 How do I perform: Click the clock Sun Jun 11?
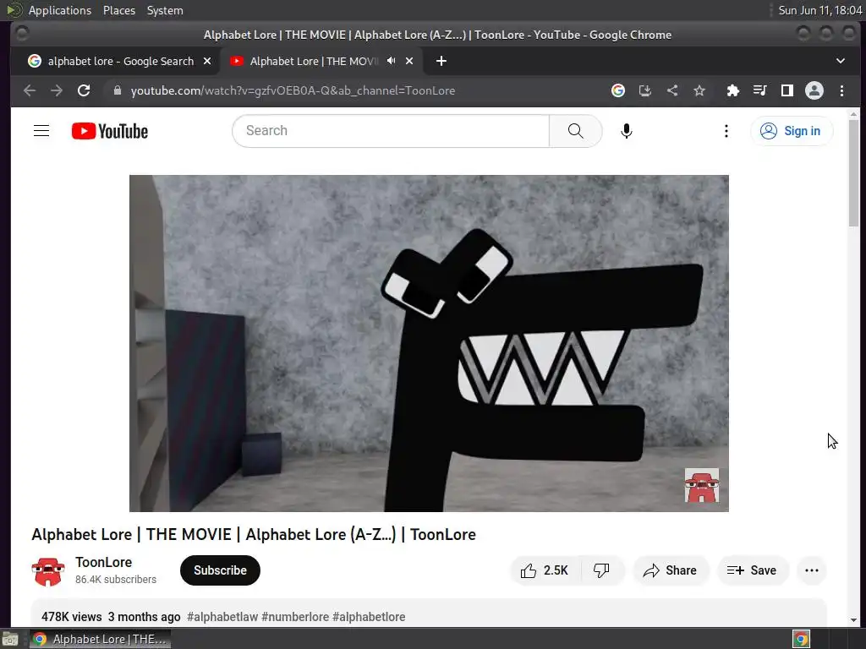pyautogui.click(x=819, y=10)
